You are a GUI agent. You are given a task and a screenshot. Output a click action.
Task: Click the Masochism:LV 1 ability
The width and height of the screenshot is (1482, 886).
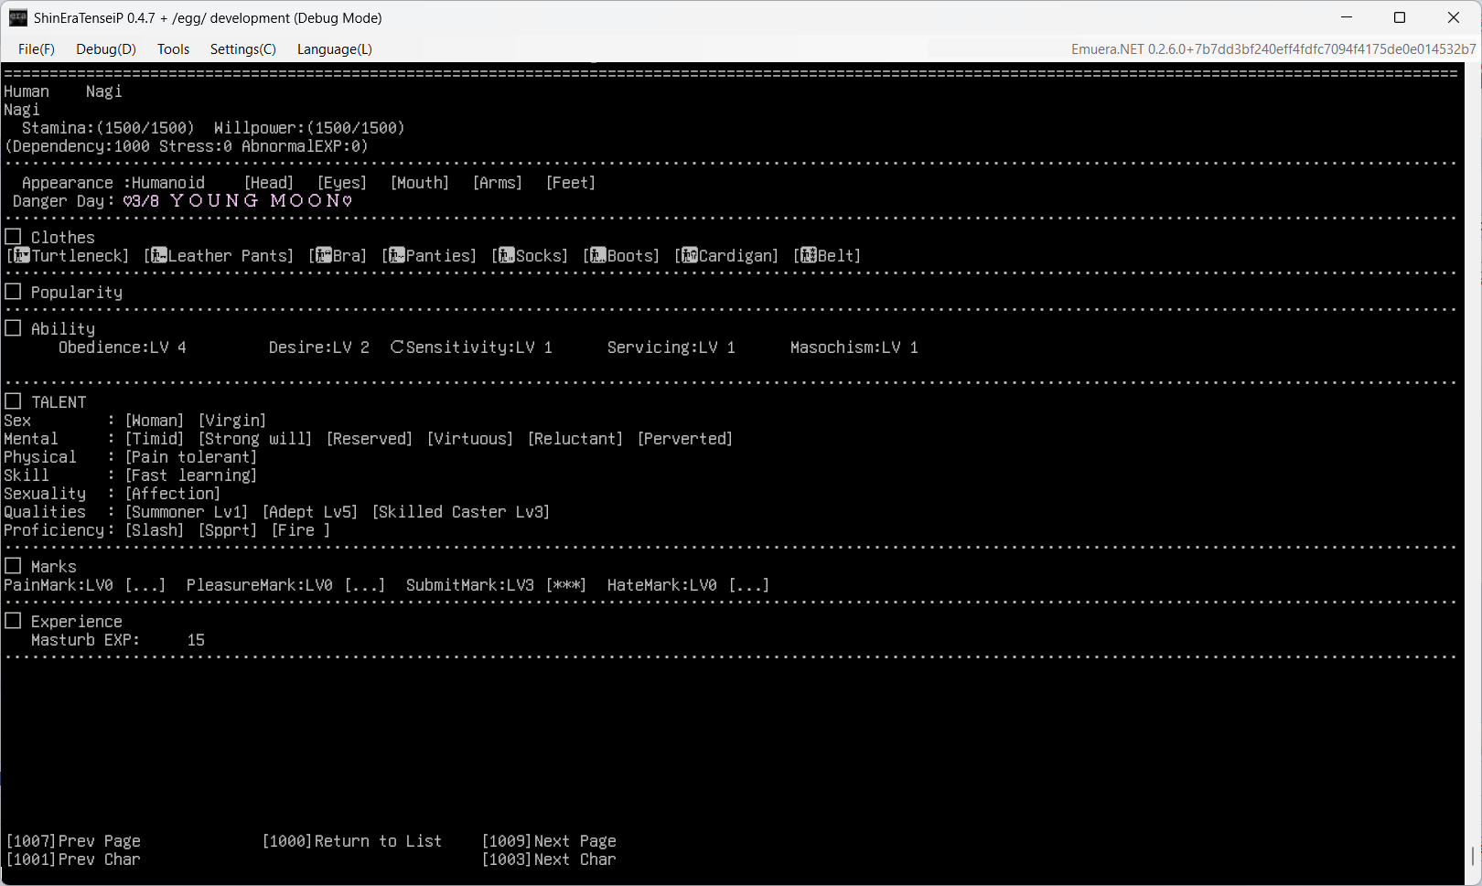pos(854,347)
